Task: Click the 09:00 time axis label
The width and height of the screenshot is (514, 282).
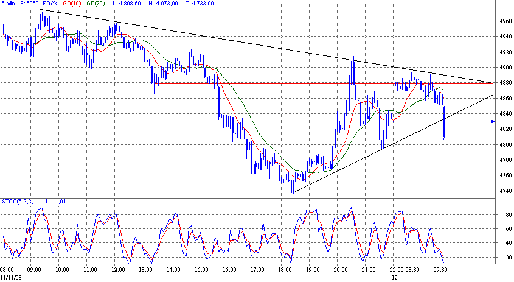Action: (34, 270)
